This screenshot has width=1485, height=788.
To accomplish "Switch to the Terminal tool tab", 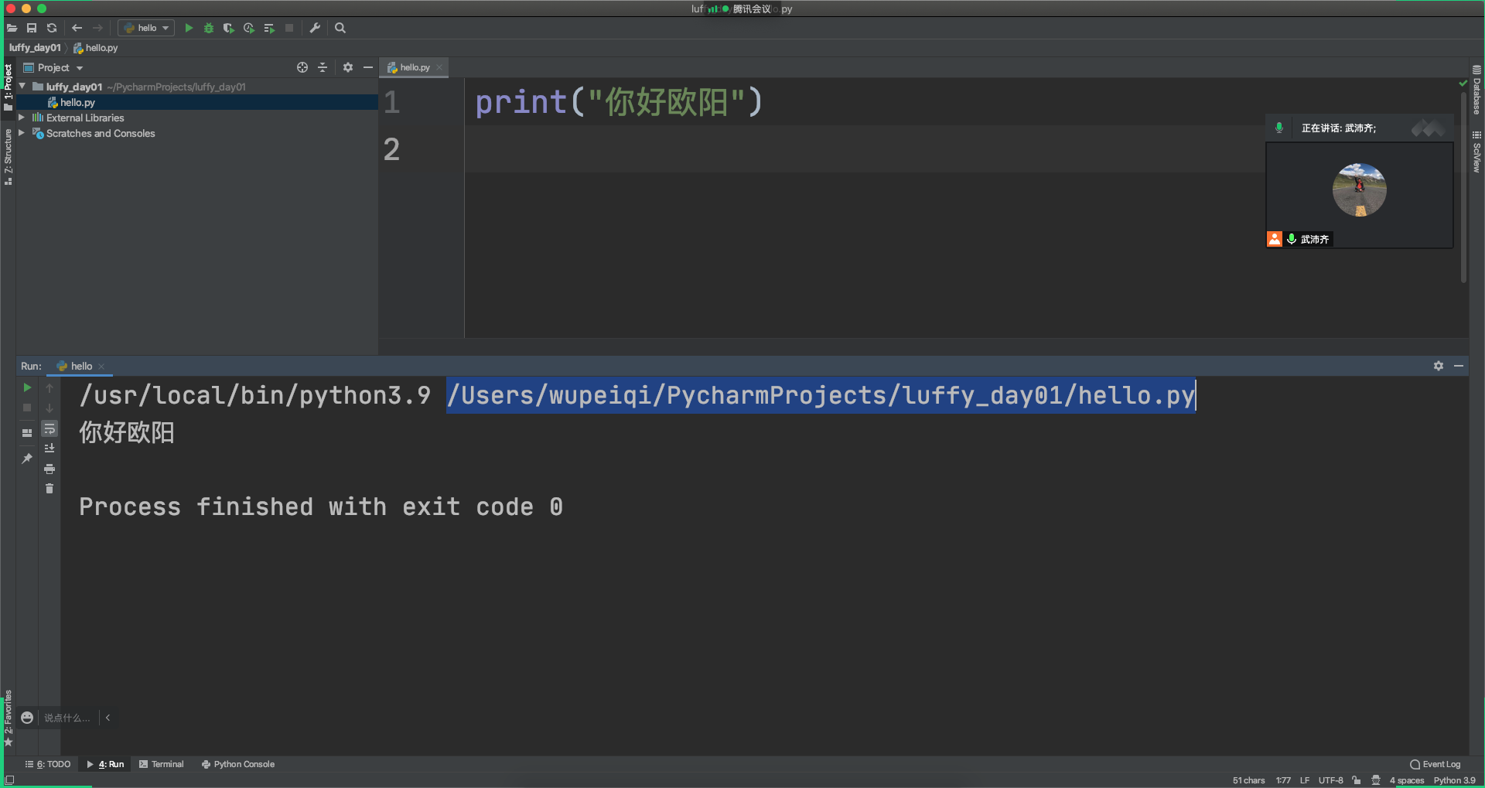I will pyautogui.click(x=162, y=764).
